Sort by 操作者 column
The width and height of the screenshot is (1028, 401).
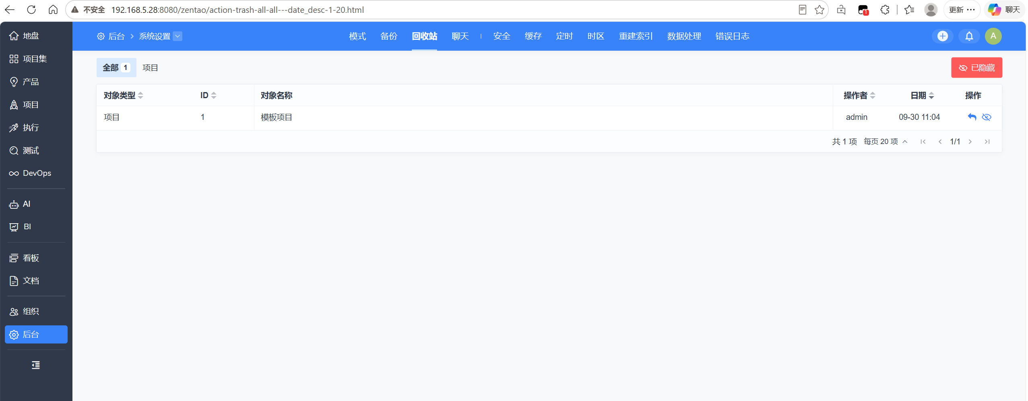click(x=859, y=95)
